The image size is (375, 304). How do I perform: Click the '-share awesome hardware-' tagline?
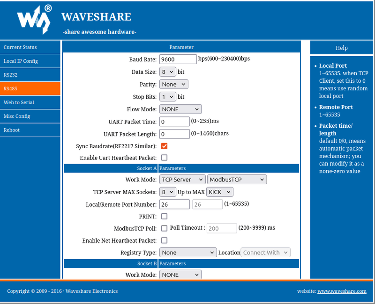click(x=99, y=32)
